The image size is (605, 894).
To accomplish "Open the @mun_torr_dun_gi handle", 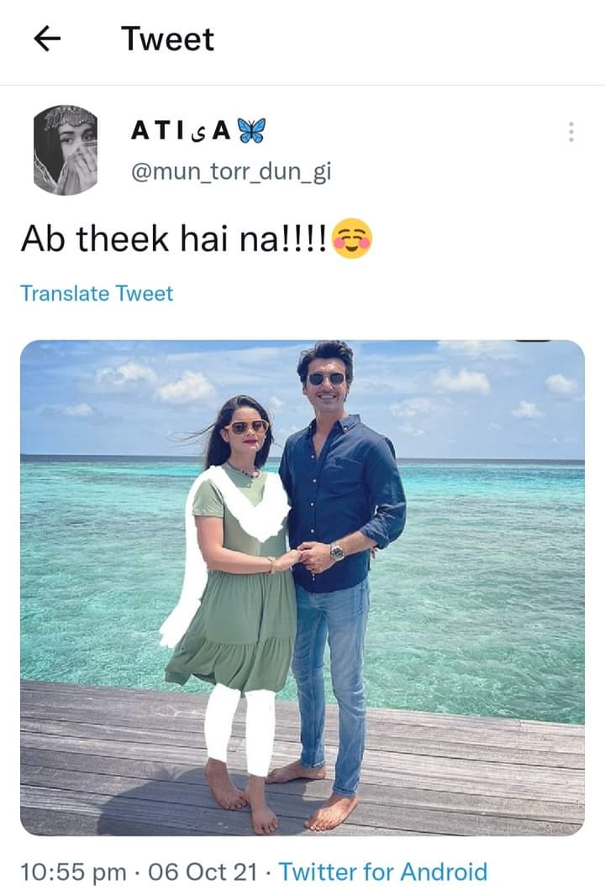I will click(x=231, y=171).
